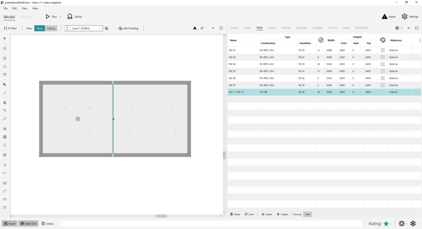Expand the Run options arrow
This screenshot has width=422, height=229.
point(60,17)
